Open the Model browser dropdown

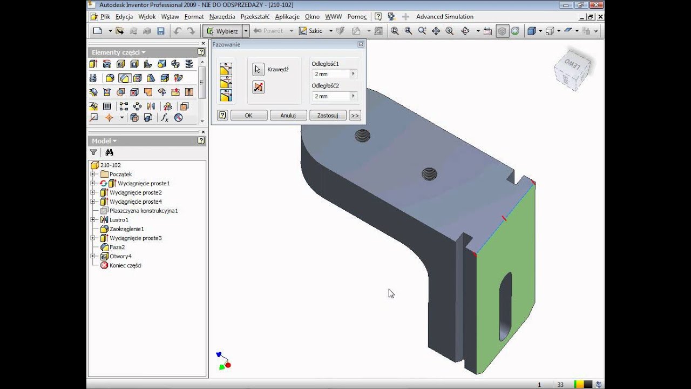coord(115,141)
